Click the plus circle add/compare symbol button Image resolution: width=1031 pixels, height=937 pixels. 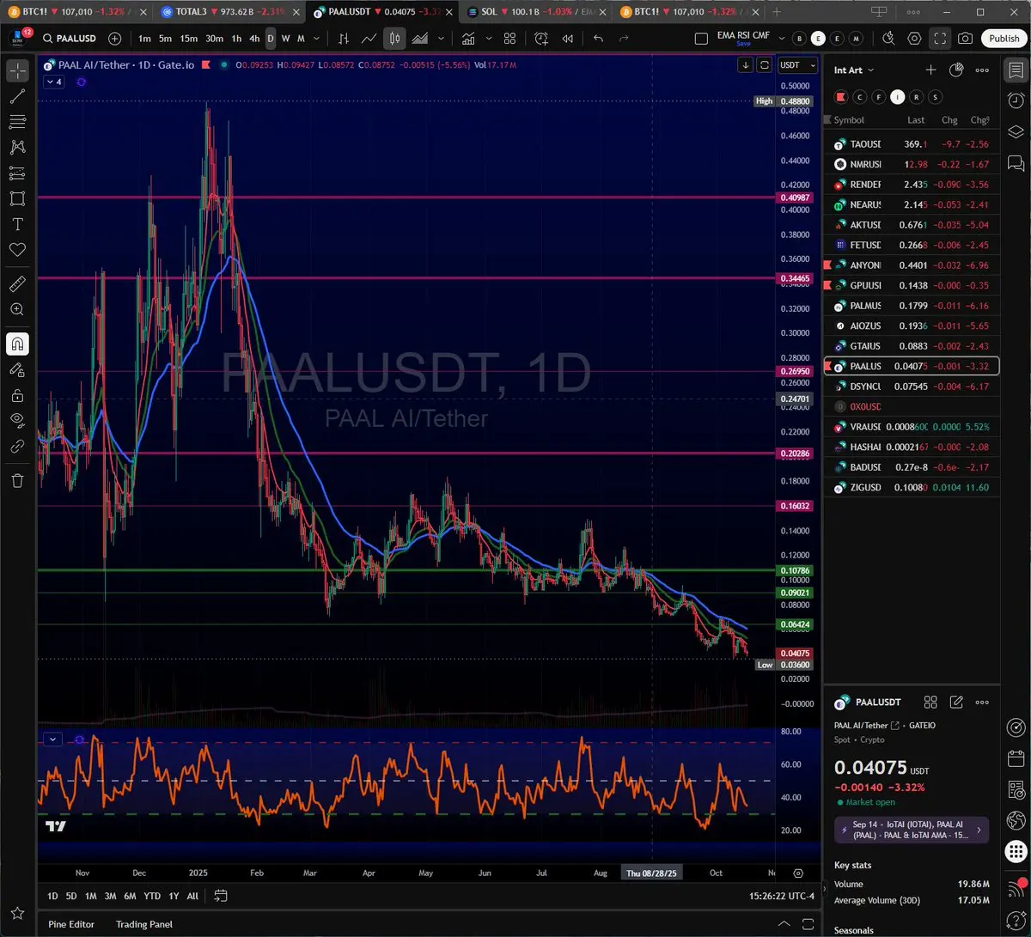point(115,39)
